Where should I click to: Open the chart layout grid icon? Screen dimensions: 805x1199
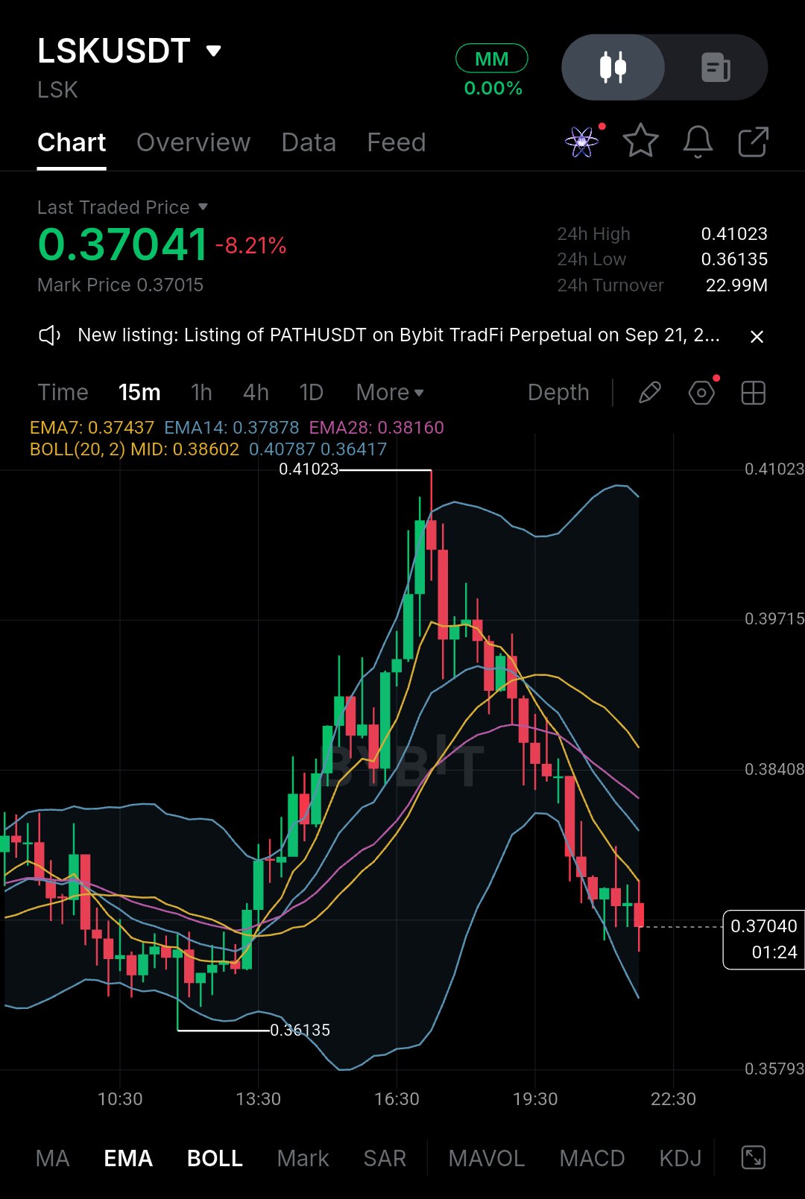coord(753,393)
